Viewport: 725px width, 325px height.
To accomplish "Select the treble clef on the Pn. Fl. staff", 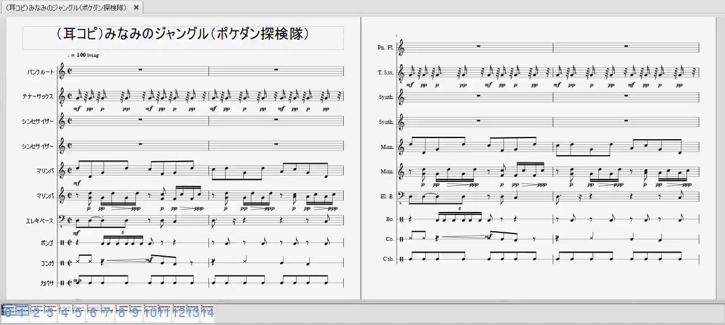I will [x=401, y=48].
